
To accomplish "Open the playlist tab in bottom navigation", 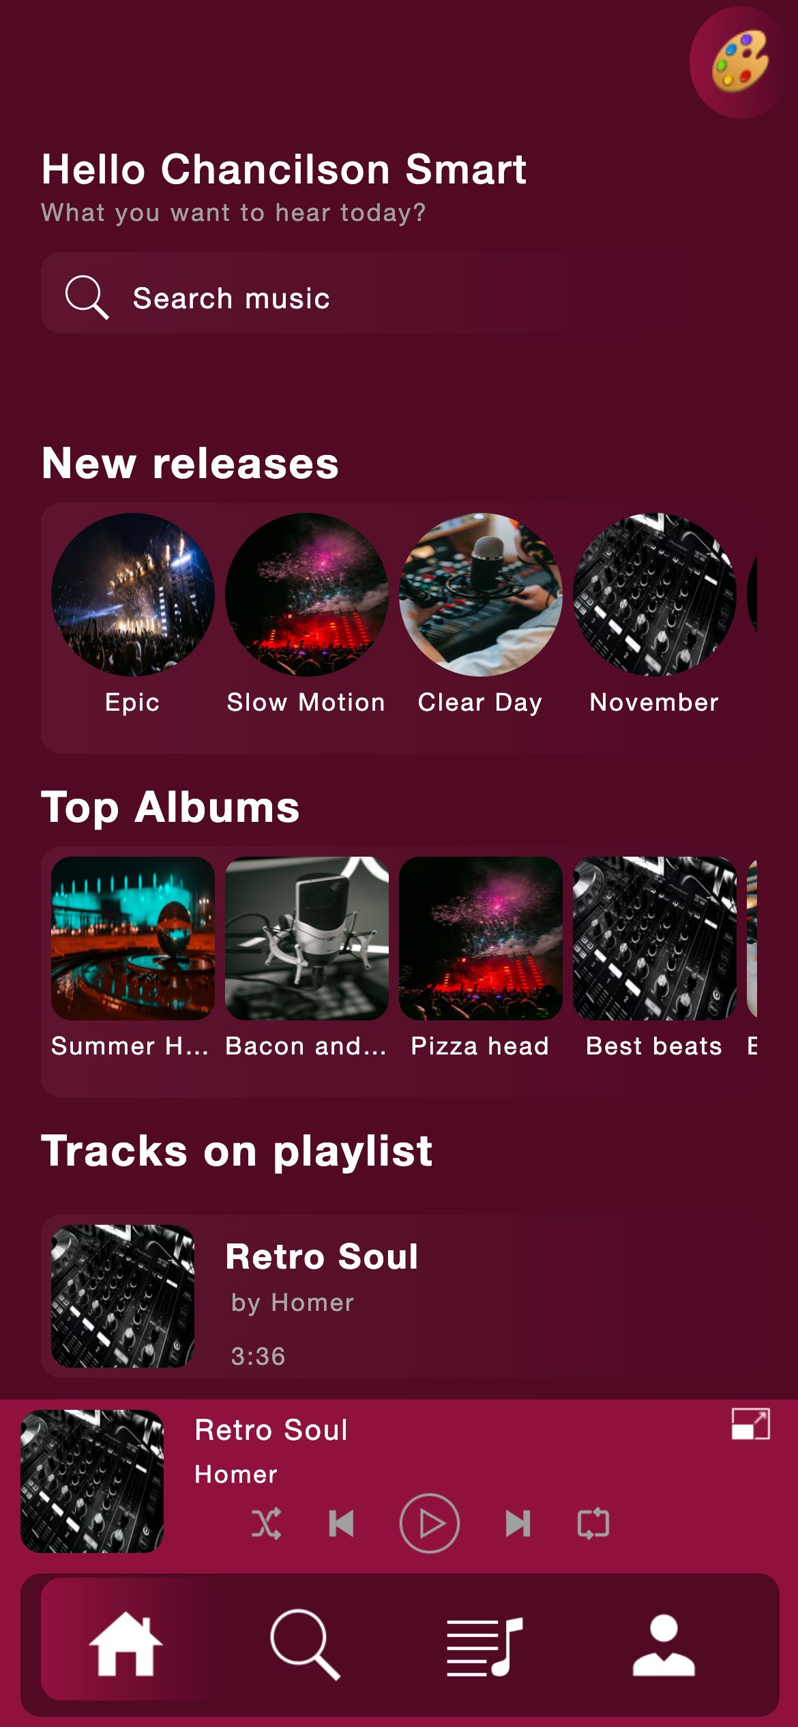I will click(x=484, y=1646).
